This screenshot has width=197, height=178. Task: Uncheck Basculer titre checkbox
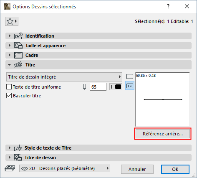point(9,96)
